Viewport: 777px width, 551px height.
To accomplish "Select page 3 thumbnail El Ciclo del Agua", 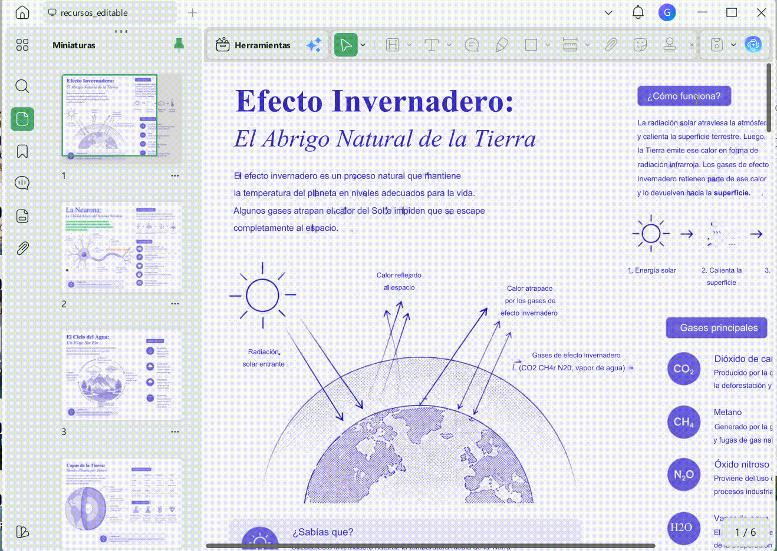I will coord(122,375).
